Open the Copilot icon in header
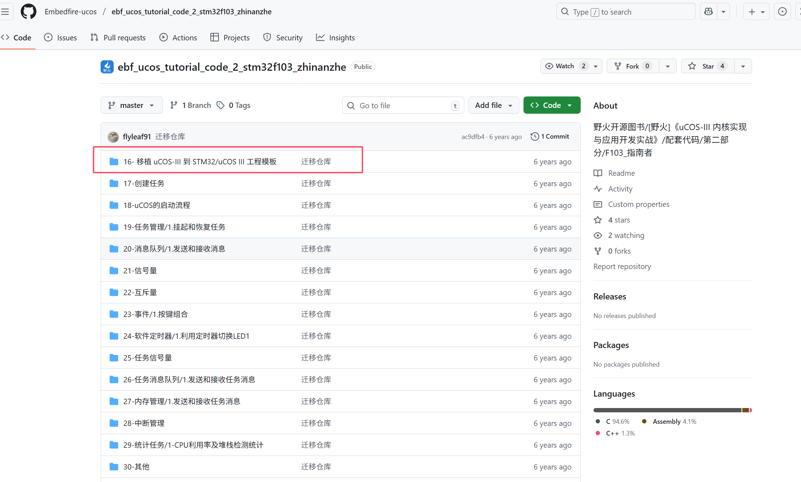The width and height of the screenshot is (801, 482). pos(709,12)
